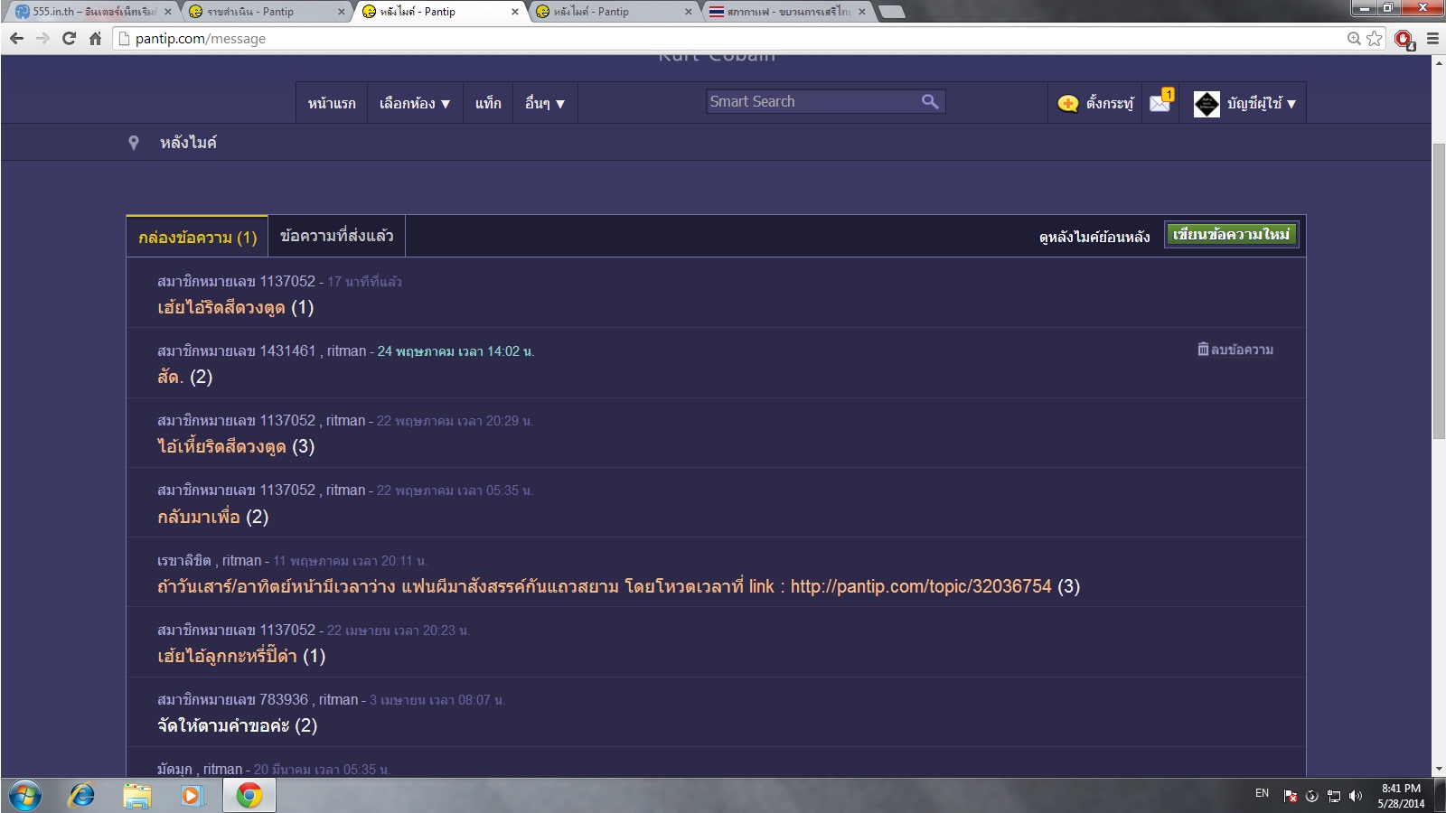Open message เฮ้ยไอ้ลูกกะหรี่ปี๊ดำ (1)
The image size is (1446, 813).
tap(241, 656)
